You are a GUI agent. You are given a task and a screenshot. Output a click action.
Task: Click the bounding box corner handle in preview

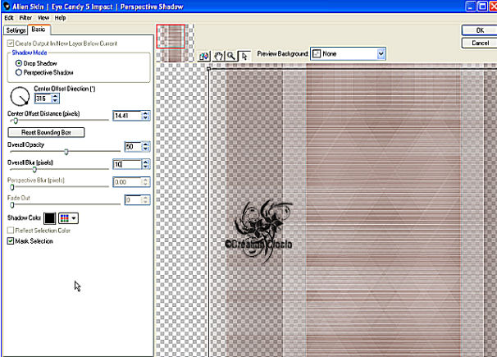point(208,69)
